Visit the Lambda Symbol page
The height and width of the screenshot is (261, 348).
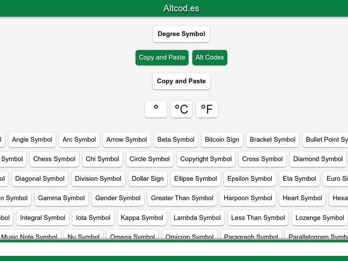(x=197, y=217)
